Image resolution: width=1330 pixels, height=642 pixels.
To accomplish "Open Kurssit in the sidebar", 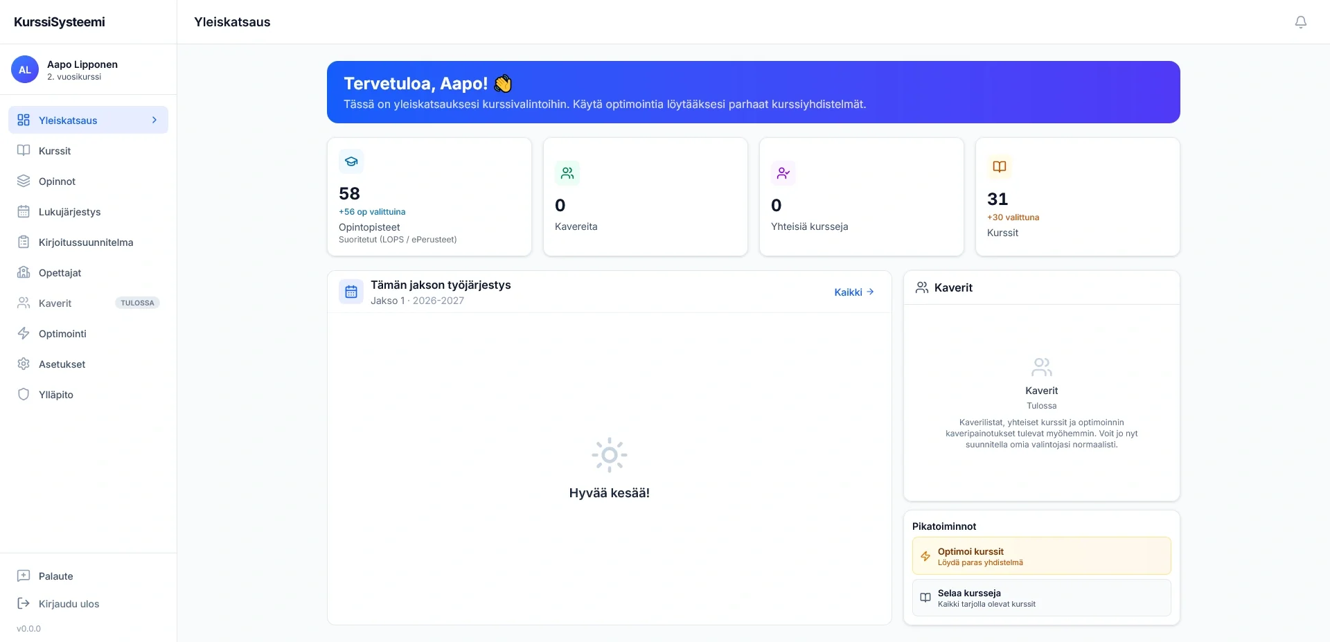I will (x=88, y=150).
